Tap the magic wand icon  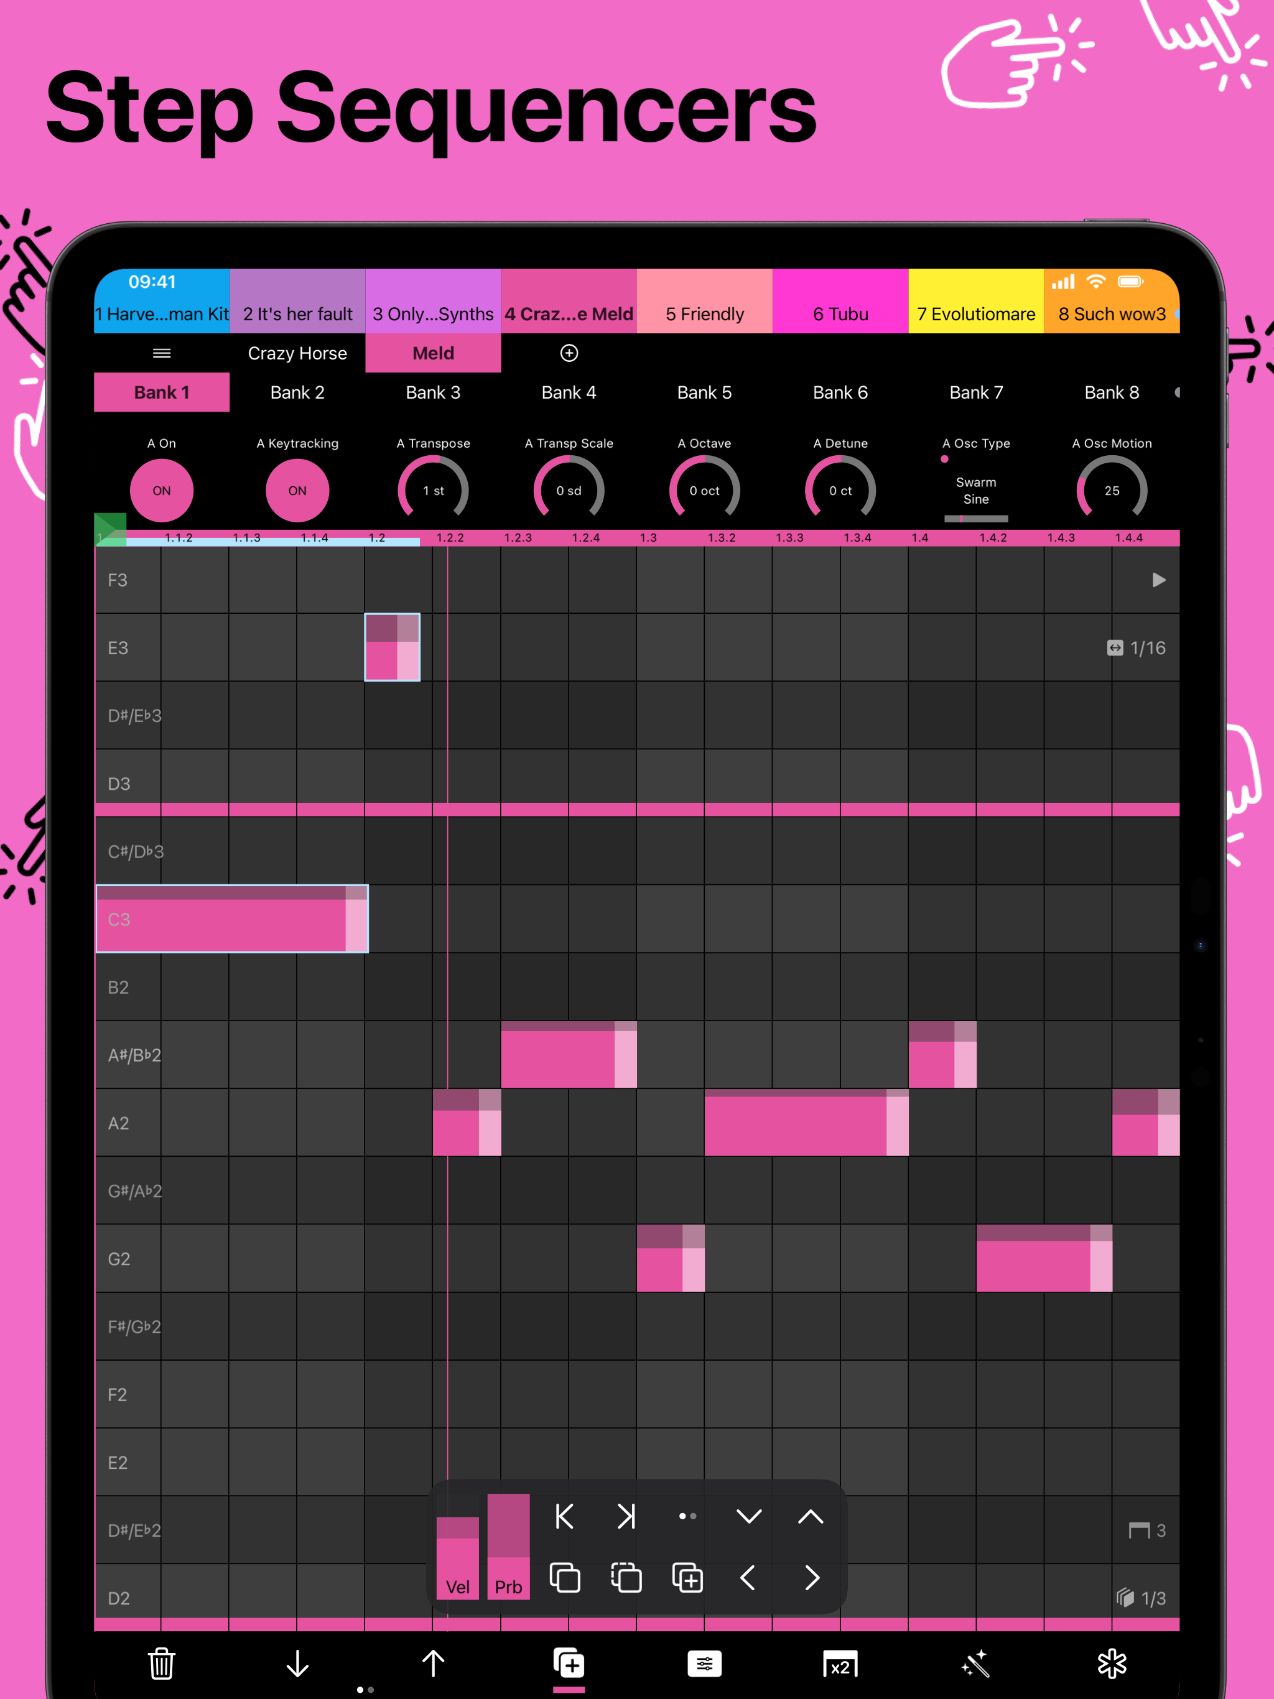coord(976,1664)
